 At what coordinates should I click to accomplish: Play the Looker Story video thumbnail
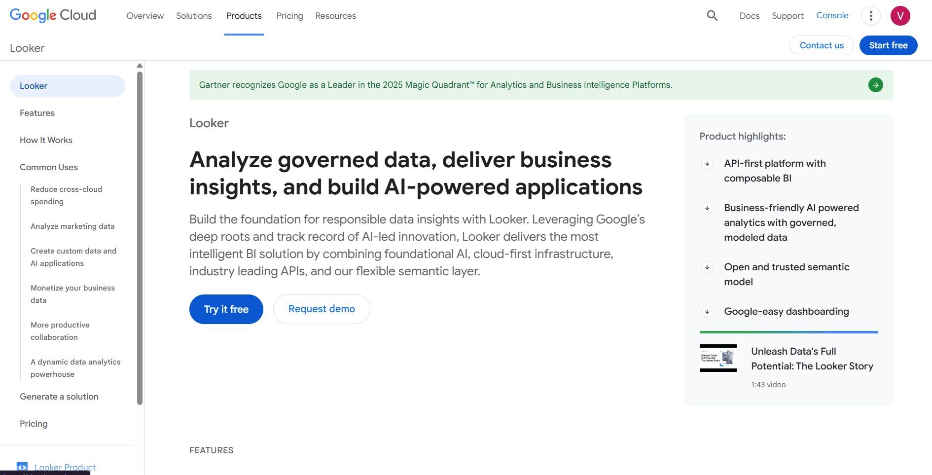point(718,358)
